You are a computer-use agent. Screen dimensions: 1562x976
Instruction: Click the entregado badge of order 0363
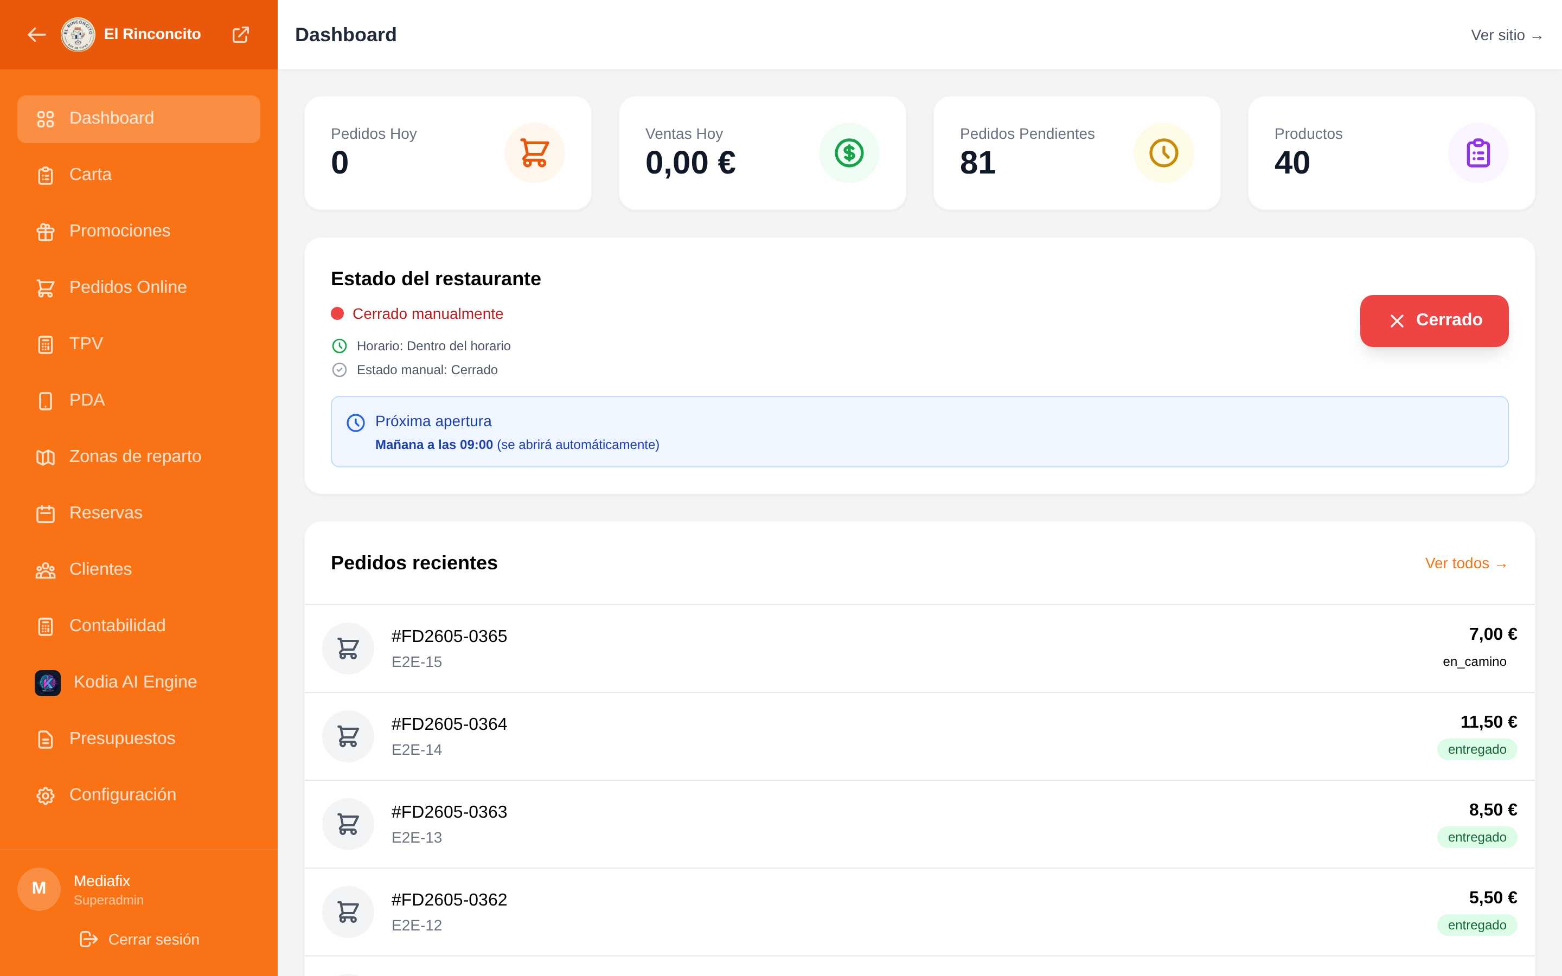click(x=1477, y=837)
